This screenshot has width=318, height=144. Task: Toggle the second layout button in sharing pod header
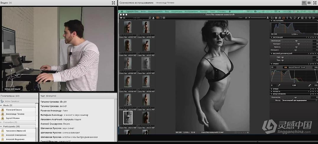[x=309, y=3]
